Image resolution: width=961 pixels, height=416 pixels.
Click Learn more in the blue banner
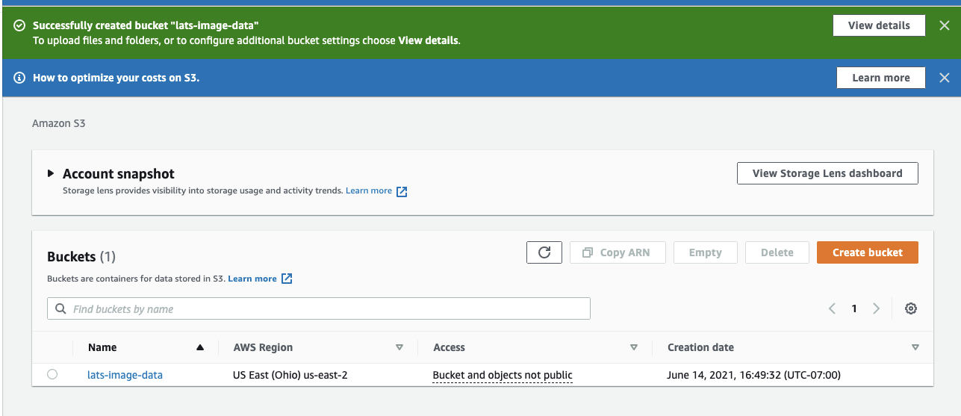pyautogui.click(x=880, y=78)
